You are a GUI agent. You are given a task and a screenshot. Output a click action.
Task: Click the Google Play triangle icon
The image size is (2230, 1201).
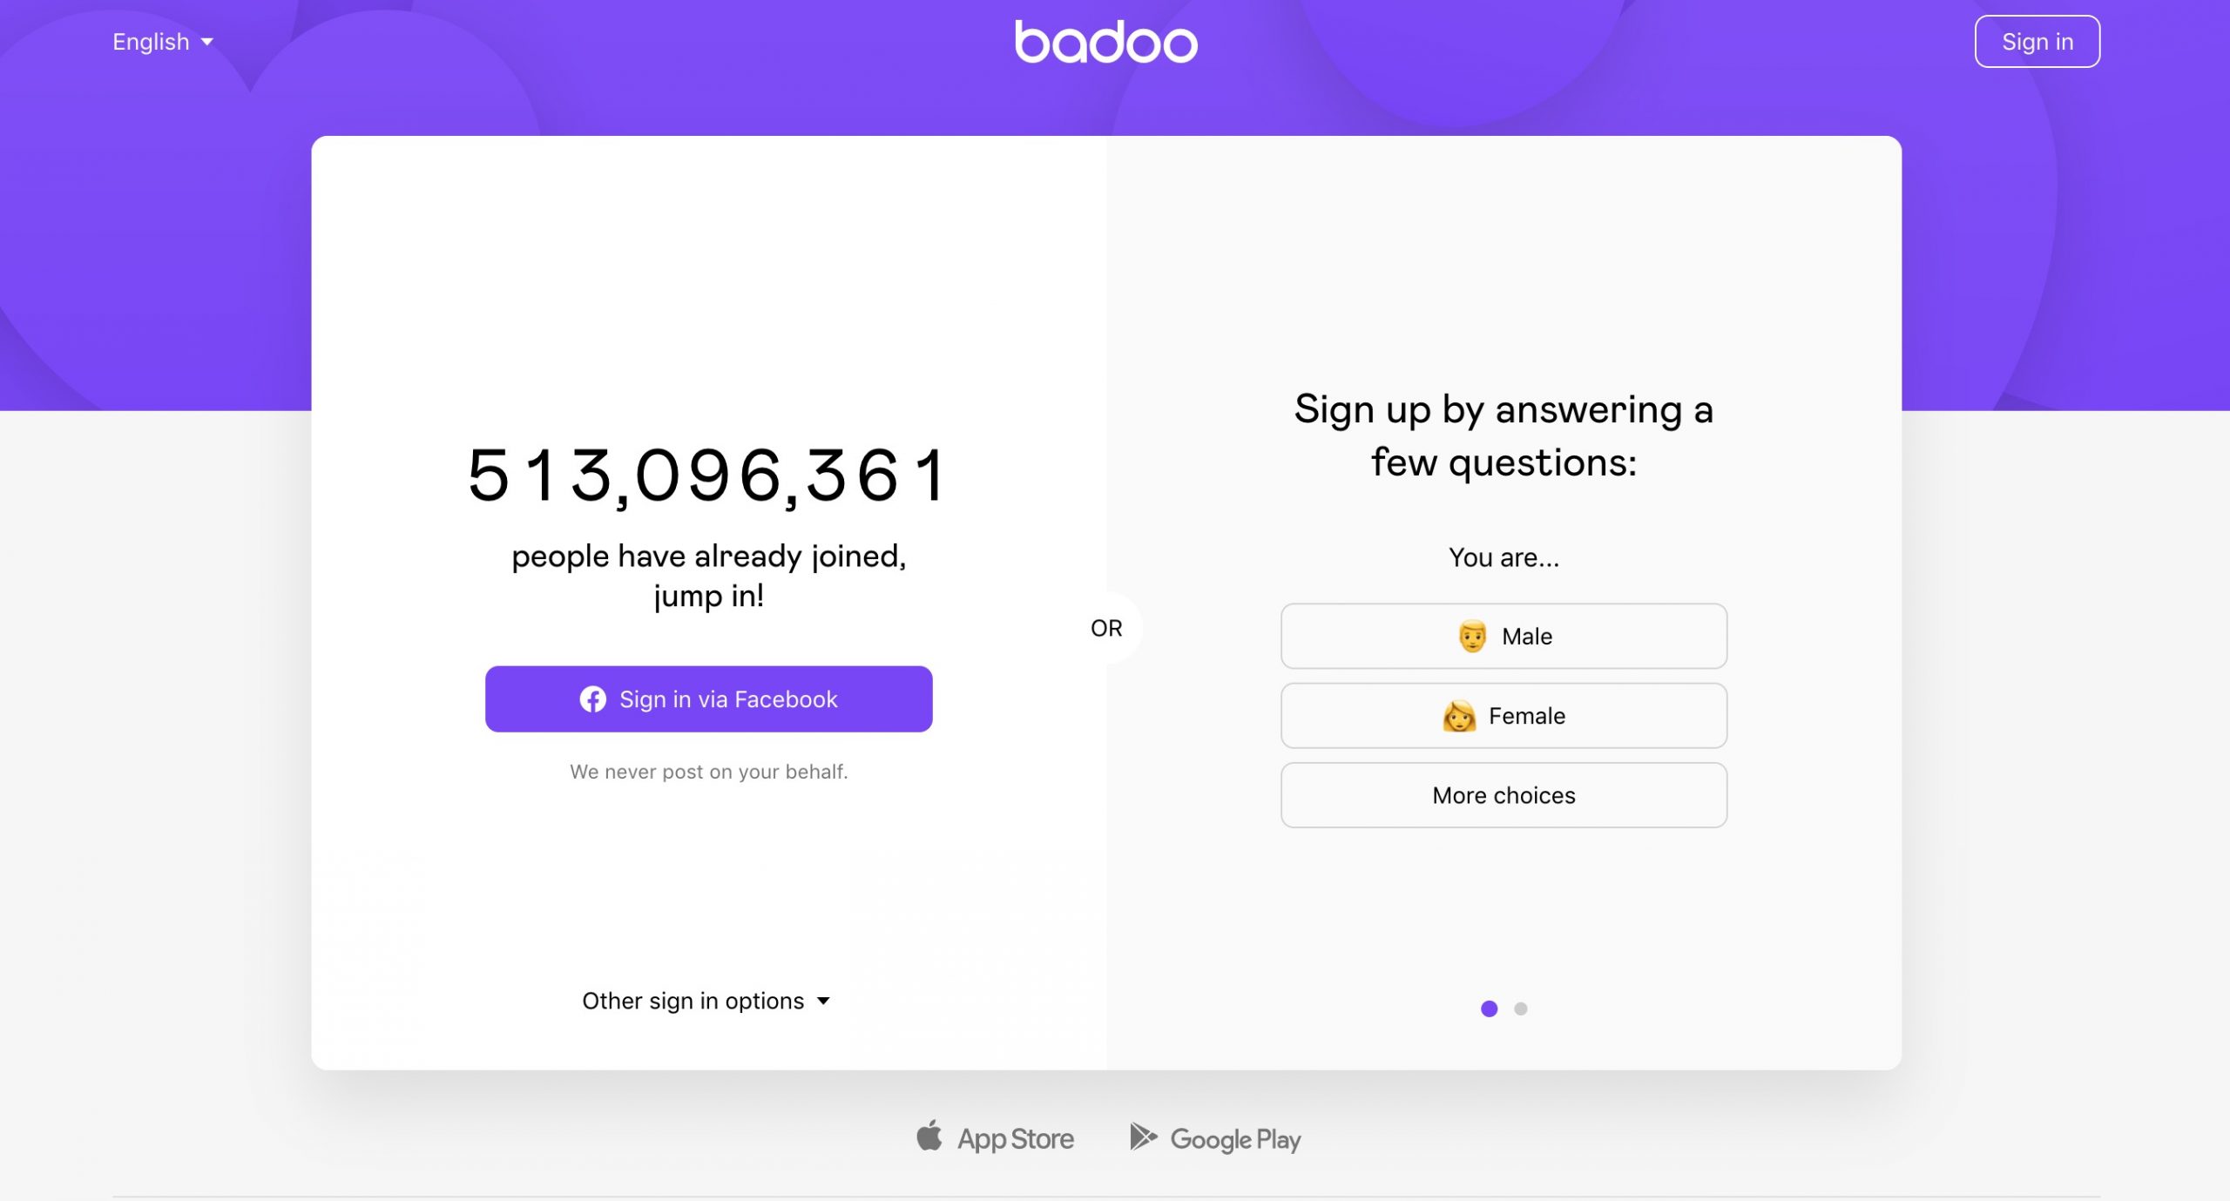coord(1143,1136)
